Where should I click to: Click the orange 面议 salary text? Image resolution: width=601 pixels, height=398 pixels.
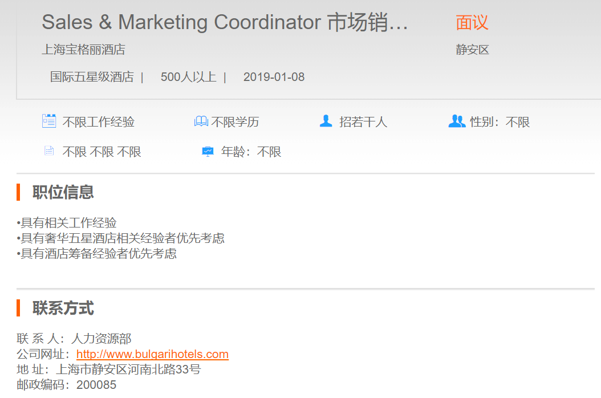472,23
